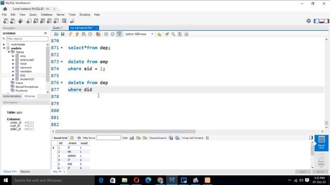Create a new function icon
Viewport: 330px width, 185px height.
[x=56, y=21]
